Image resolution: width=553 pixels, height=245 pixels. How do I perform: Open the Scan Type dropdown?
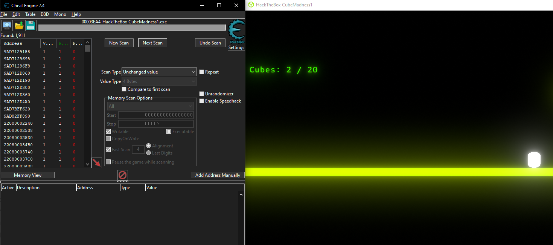click(x=159, y=72)
